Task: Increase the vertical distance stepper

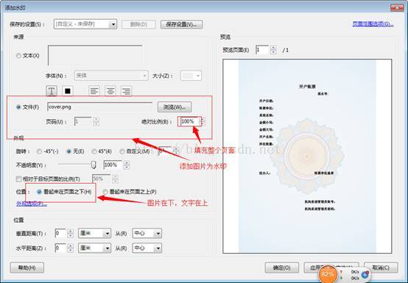Action: click(70, 231)
